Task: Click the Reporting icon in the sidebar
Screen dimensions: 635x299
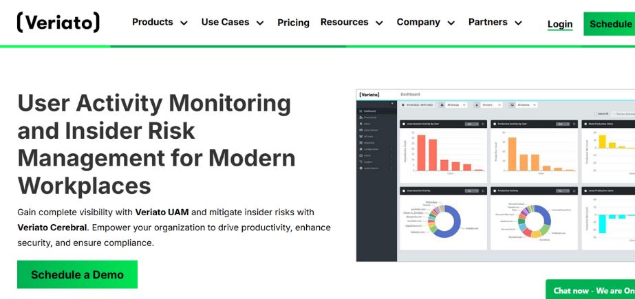Action: pyautogui.click(x=360, y=143)
